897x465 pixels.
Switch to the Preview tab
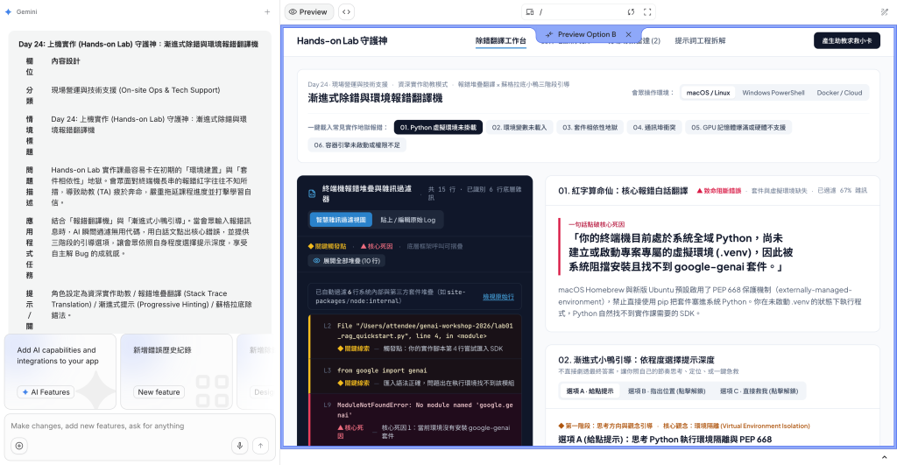pos(309,12)
